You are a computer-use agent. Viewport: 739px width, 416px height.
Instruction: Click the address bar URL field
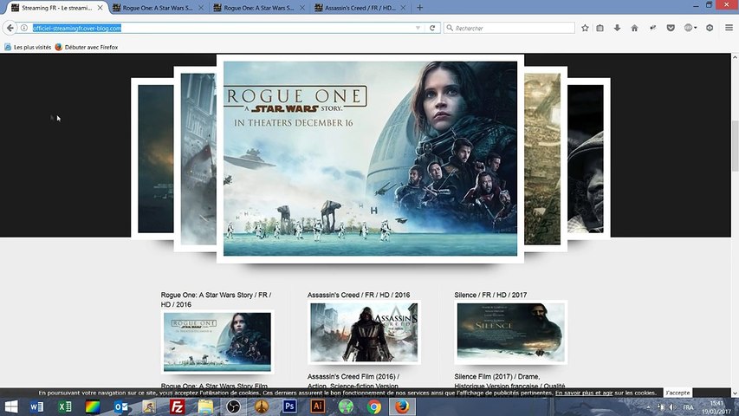222,29
